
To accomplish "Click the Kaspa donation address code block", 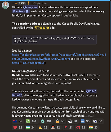I will (x=54, y=40).
